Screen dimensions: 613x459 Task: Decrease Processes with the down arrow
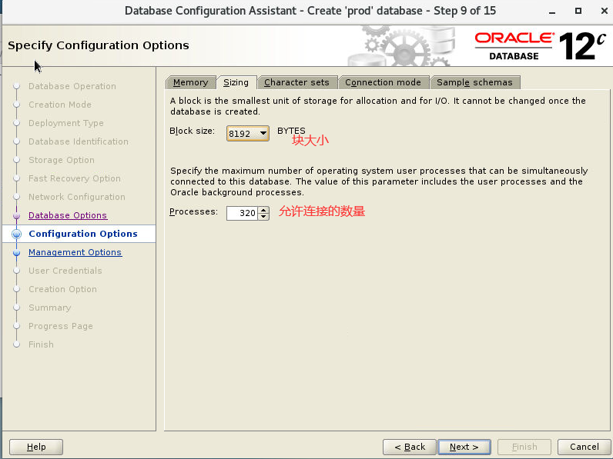[x=264, y=217]
